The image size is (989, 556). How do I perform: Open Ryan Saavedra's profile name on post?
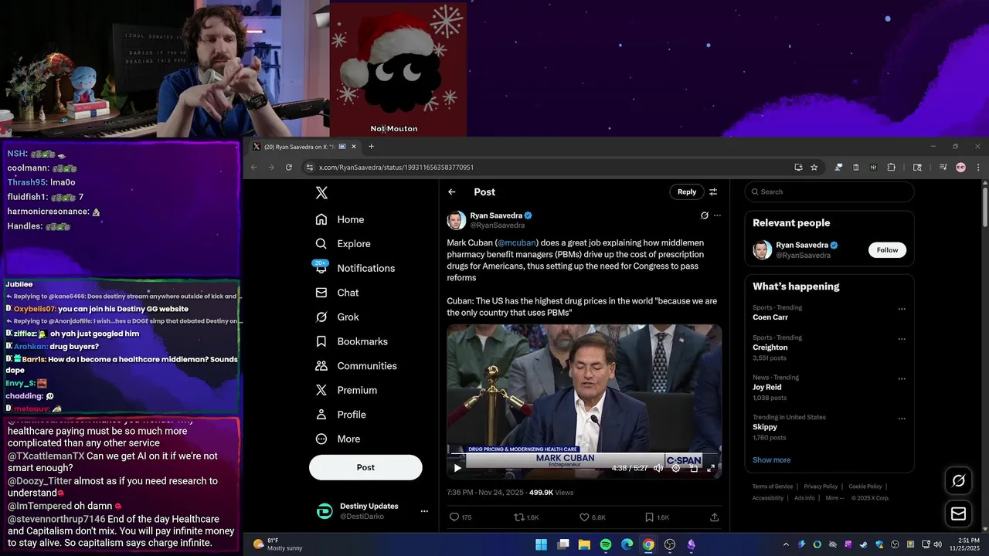[x=496, y=215]
